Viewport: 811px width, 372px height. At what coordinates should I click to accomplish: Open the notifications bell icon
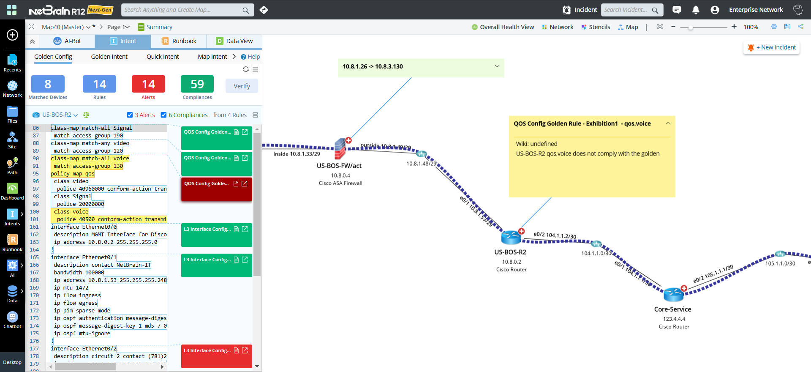point(696,10)
